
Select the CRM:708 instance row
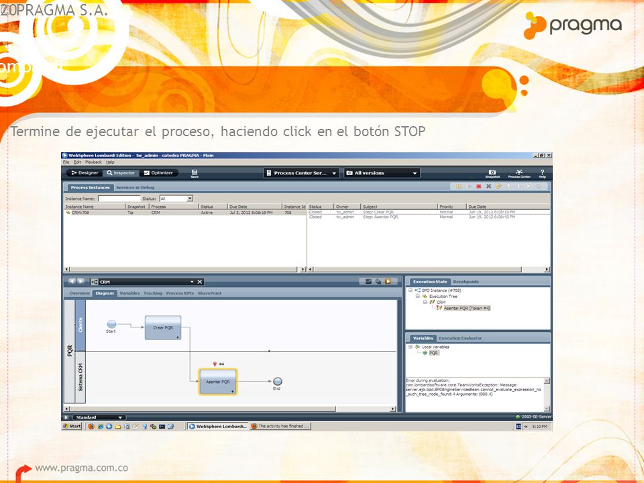tap(185, 213)
